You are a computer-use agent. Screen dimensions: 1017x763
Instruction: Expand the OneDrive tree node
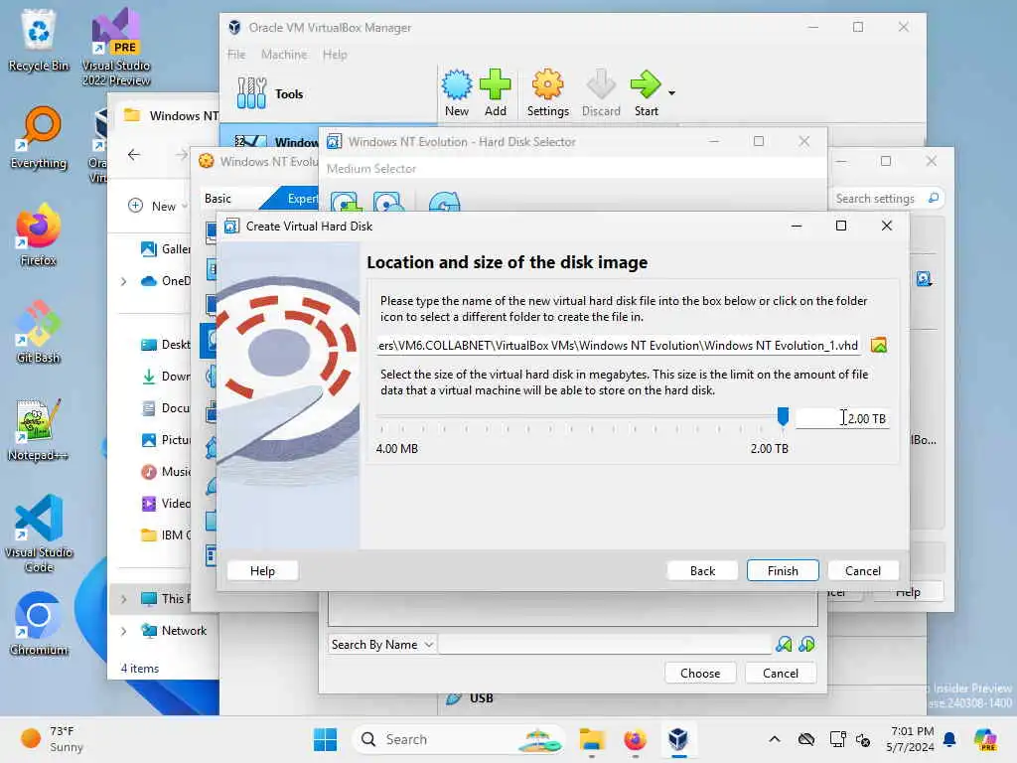coord(124,281)
